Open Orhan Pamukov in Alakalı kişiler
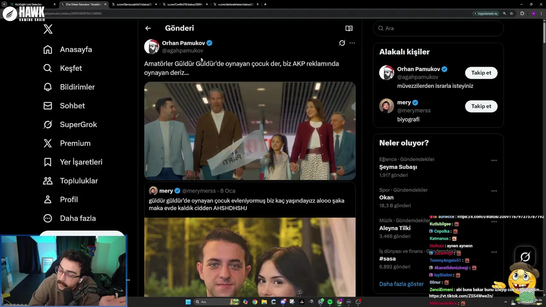 click(x=418, y=69)
